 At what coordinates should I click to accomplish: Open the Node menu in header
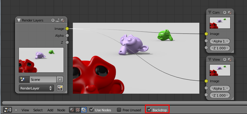pyautogui.click(x=61, y=110)
